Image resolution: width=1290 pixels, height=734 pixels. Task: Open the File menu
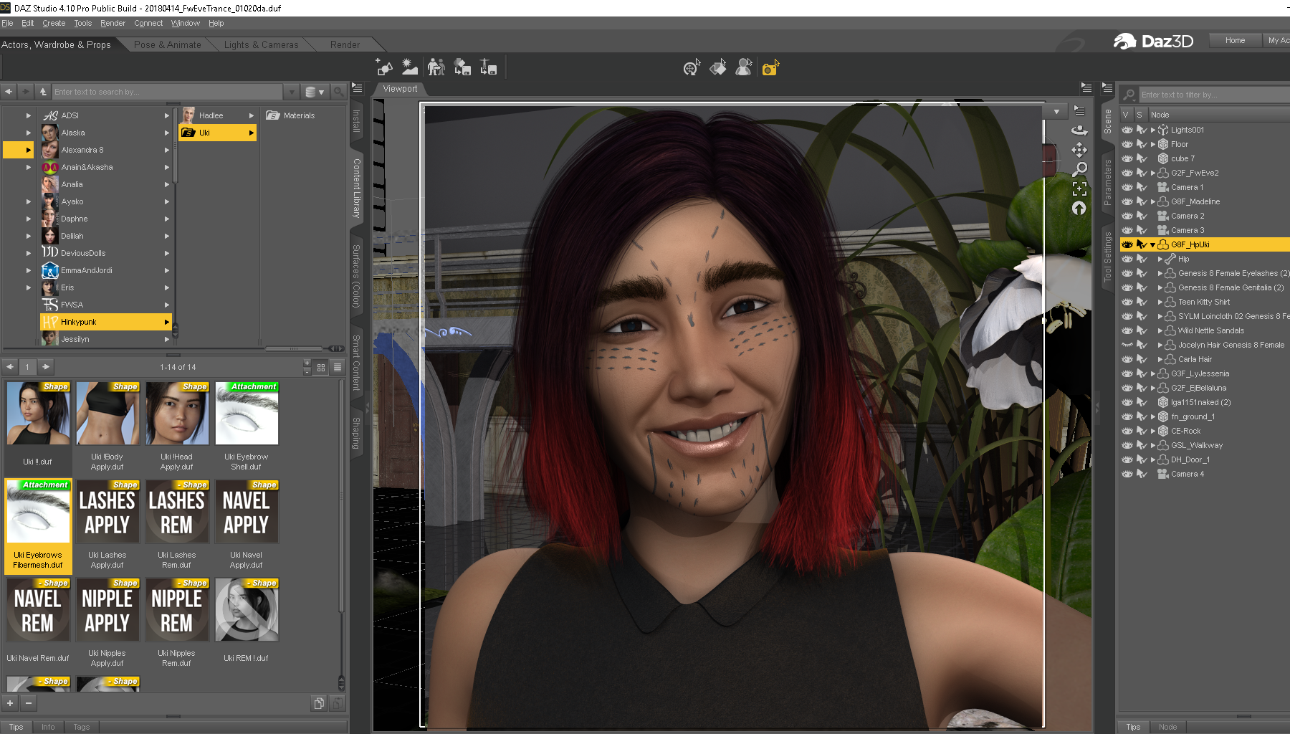click(x=7, y=23)
